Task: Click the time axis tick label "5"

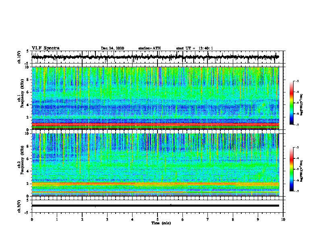Action: click(x=157, y=219)
